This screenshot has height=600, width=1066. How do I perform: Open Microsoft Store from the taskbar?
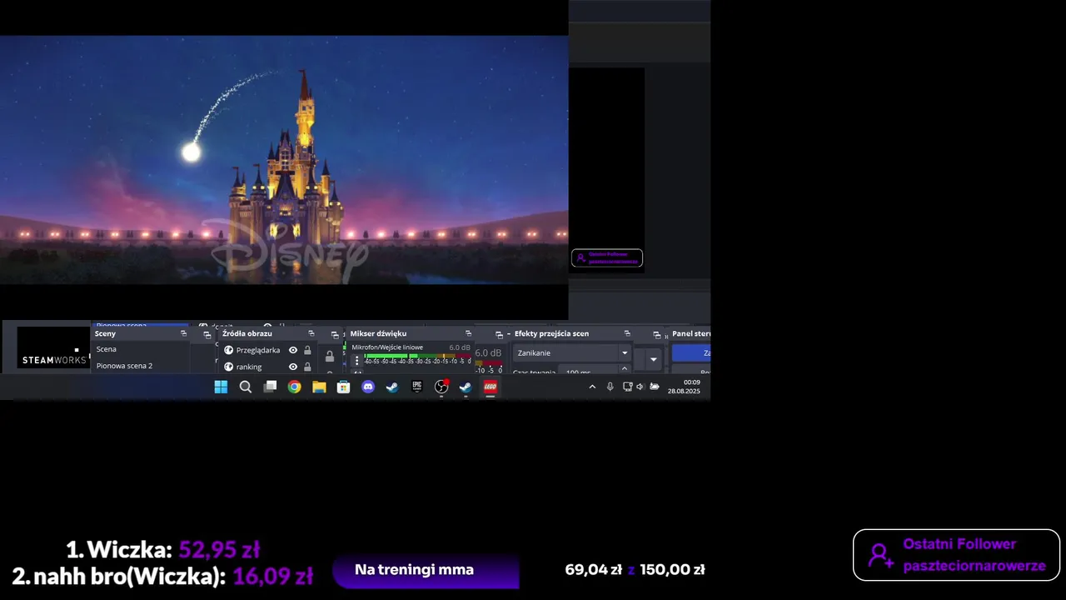point(343,387)
